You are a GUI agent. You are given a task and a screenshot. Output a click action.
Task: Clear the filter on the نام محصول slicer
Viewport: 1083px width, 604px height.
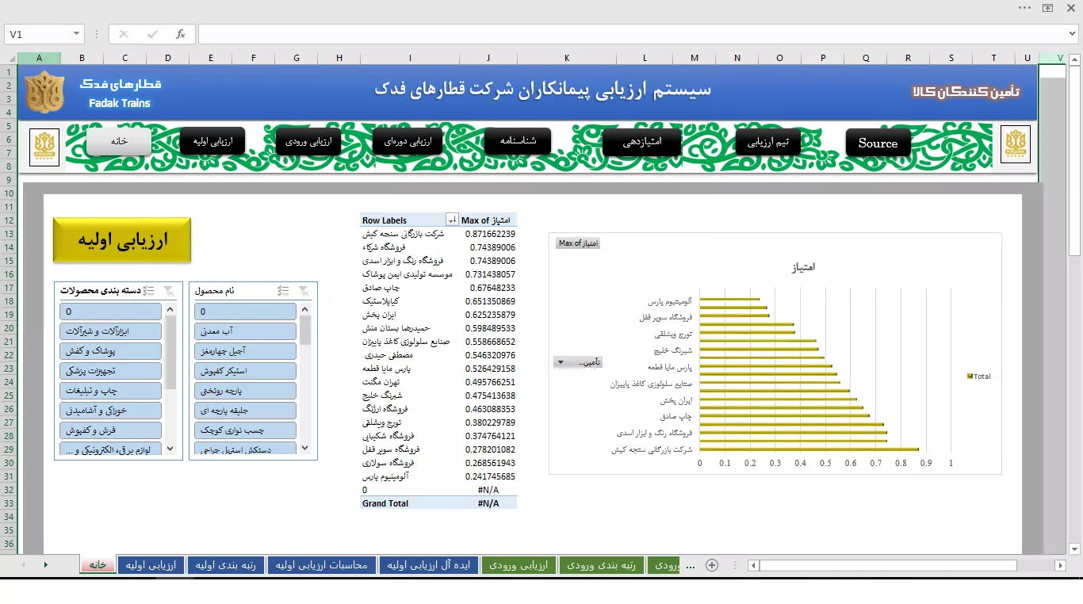point(305,291)
